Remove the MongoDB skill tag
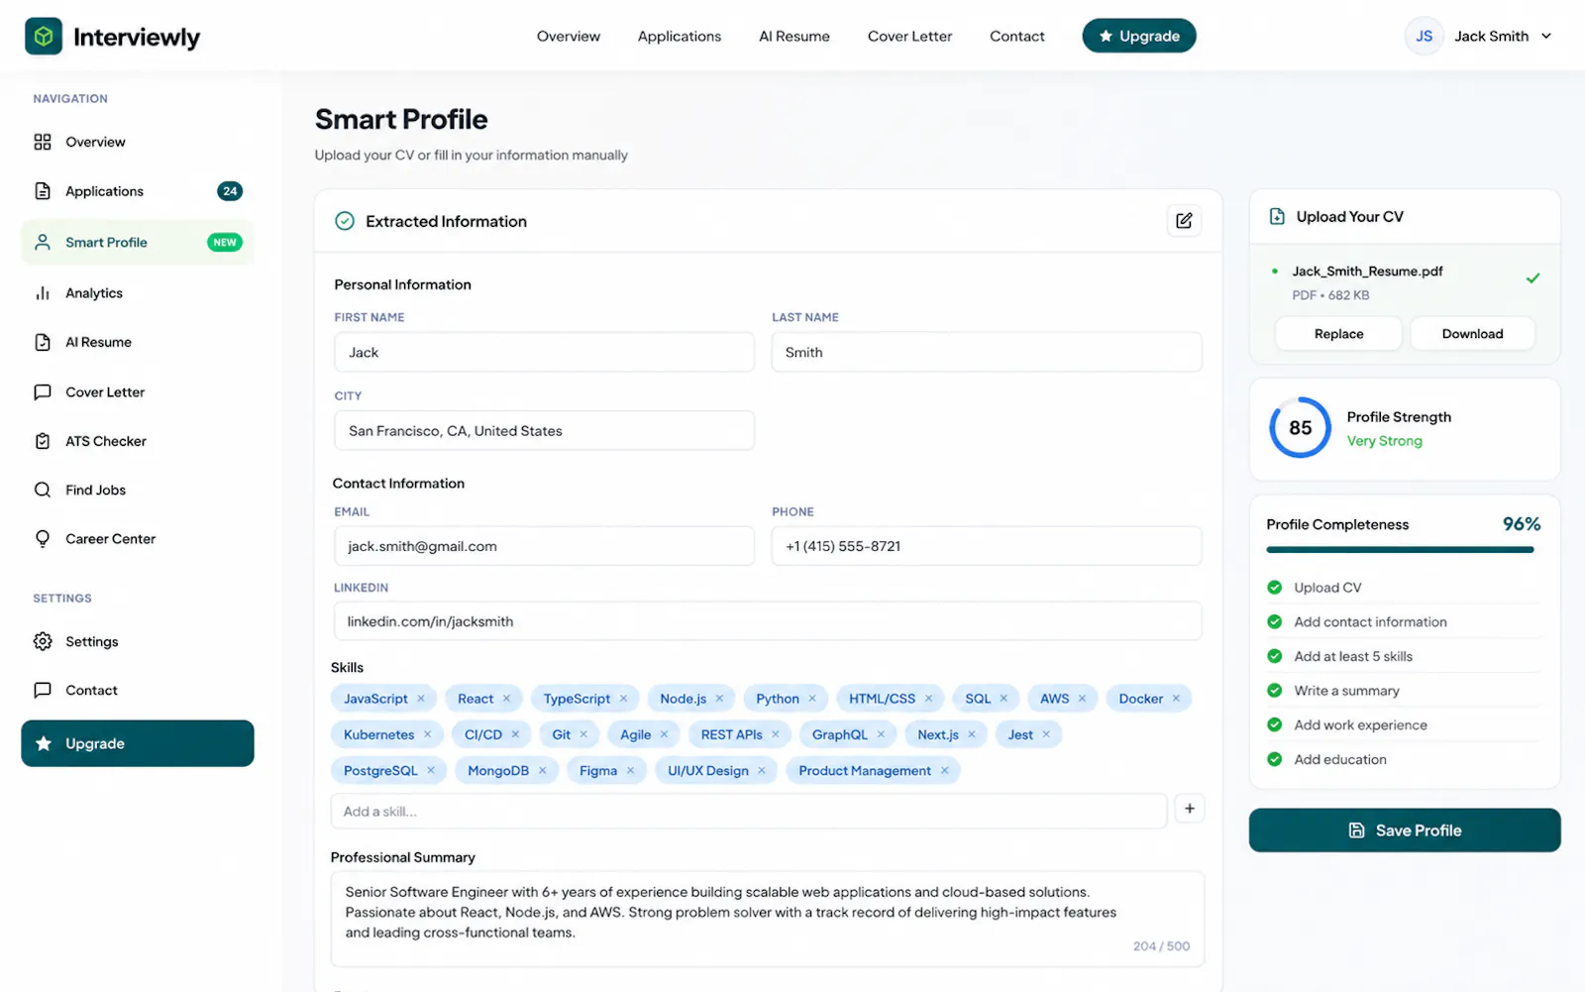This screenshot has width=1585, height=992. 542,771
